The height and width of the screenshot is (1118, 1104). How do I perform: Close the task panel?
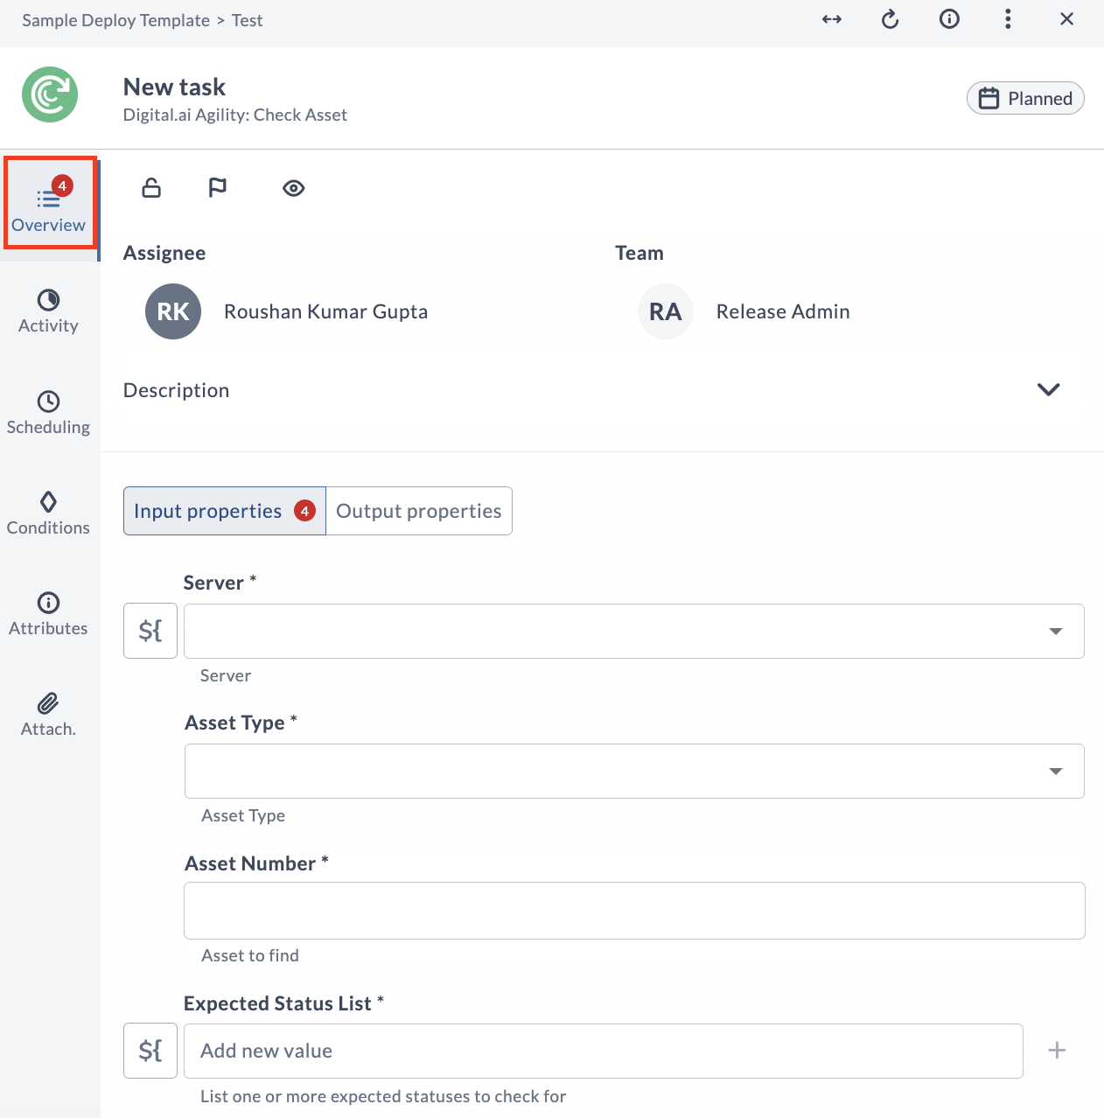pyautogui.click(x=1066, y=19)
